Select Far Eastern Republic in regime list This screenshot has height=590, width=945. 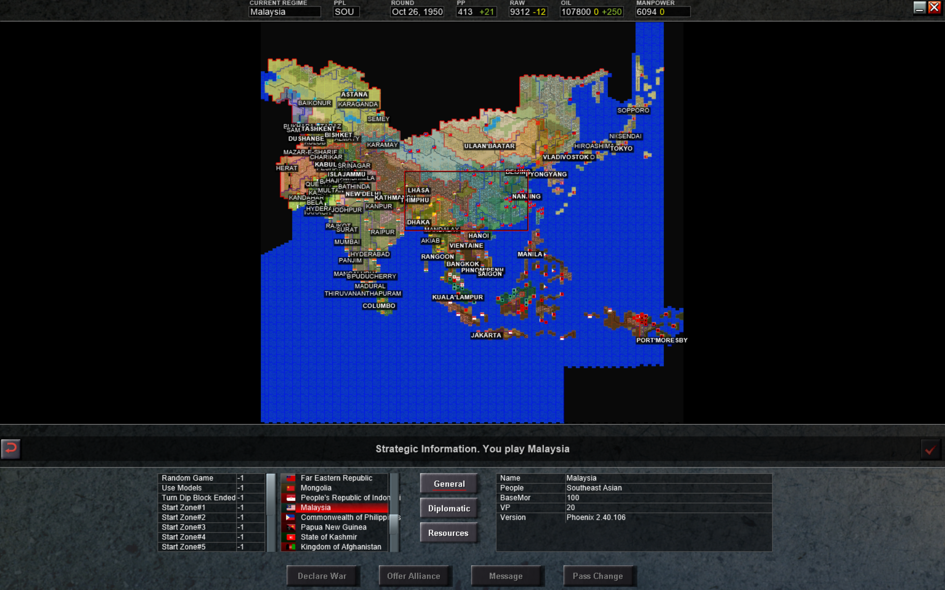(x=335, y=478)
